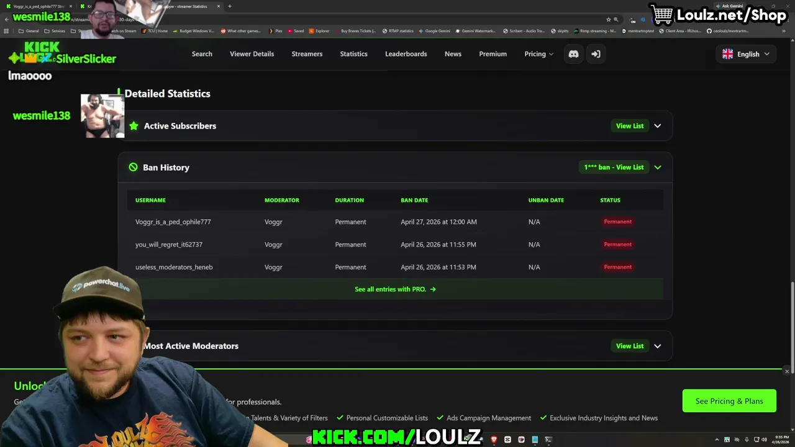Open the Google Gemini bookmark

[435, 30]
